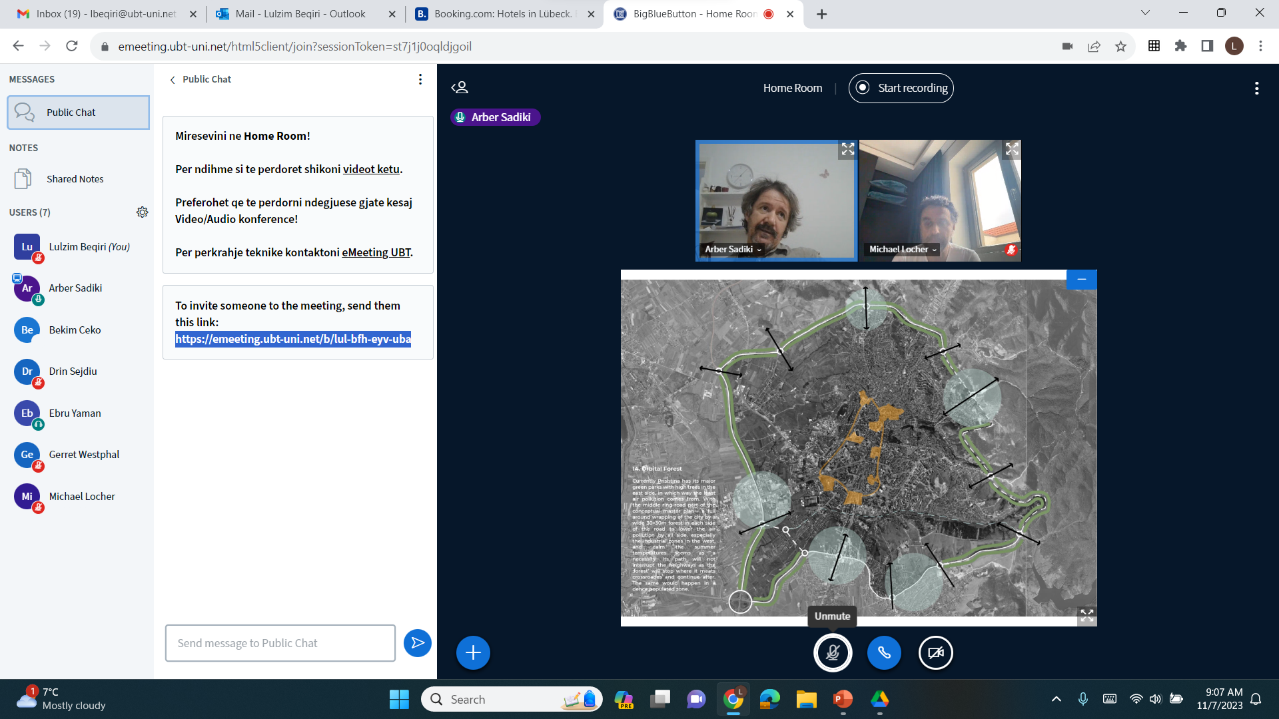Minimize presentation with blue dash button
The width and height of the screenshot is (1279, 719).
coord(1081,280)
